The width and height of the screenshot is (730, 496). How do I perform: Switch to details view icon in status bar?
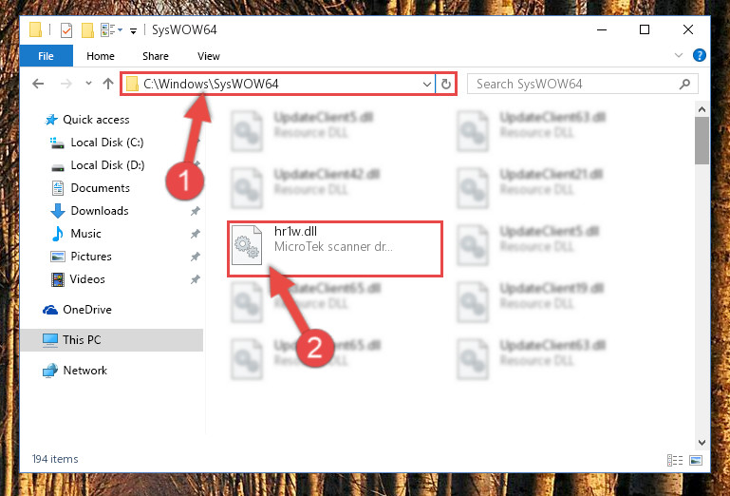click(675, 461)
